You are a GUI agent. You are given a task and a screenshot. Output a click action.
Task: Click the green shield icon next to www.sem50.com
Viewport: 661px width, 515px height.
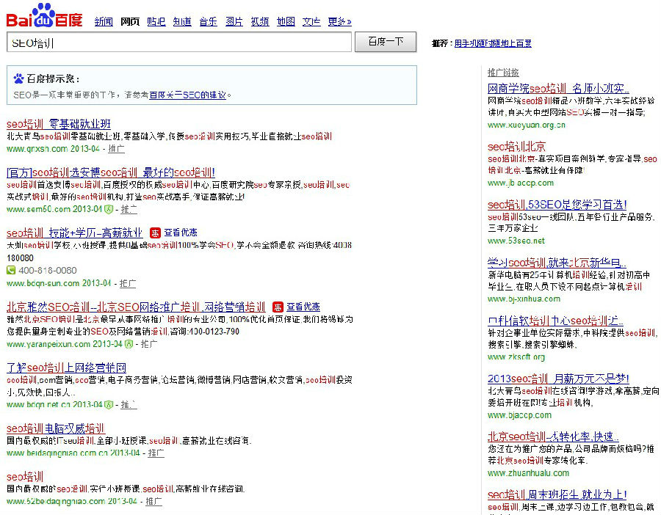pyautogui.click(x=109, y=209)
